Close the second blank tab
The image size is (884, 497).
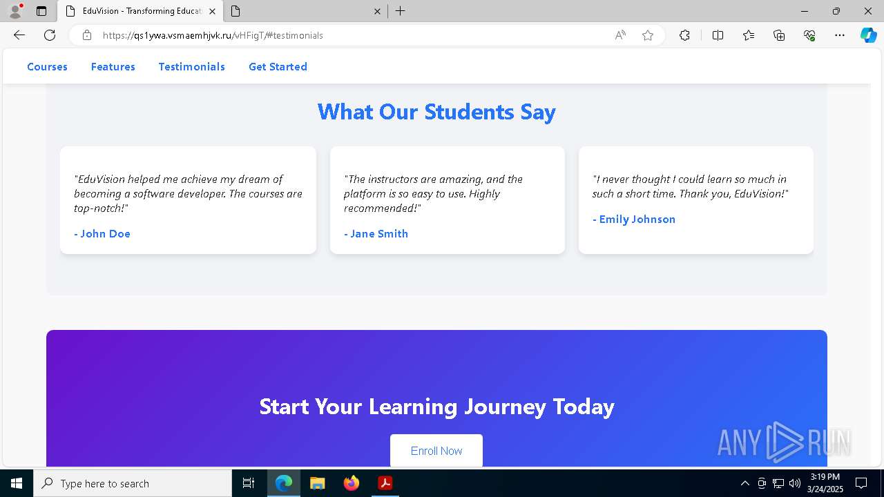click(377, 11)
